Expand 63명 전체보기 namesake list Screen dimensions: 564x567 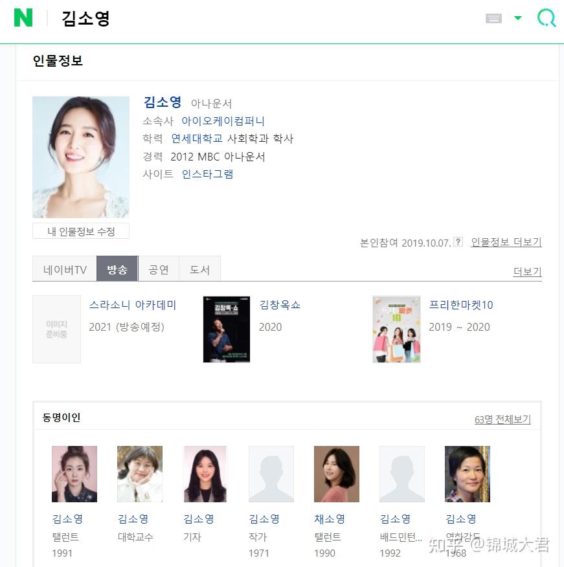pos(502,419)
